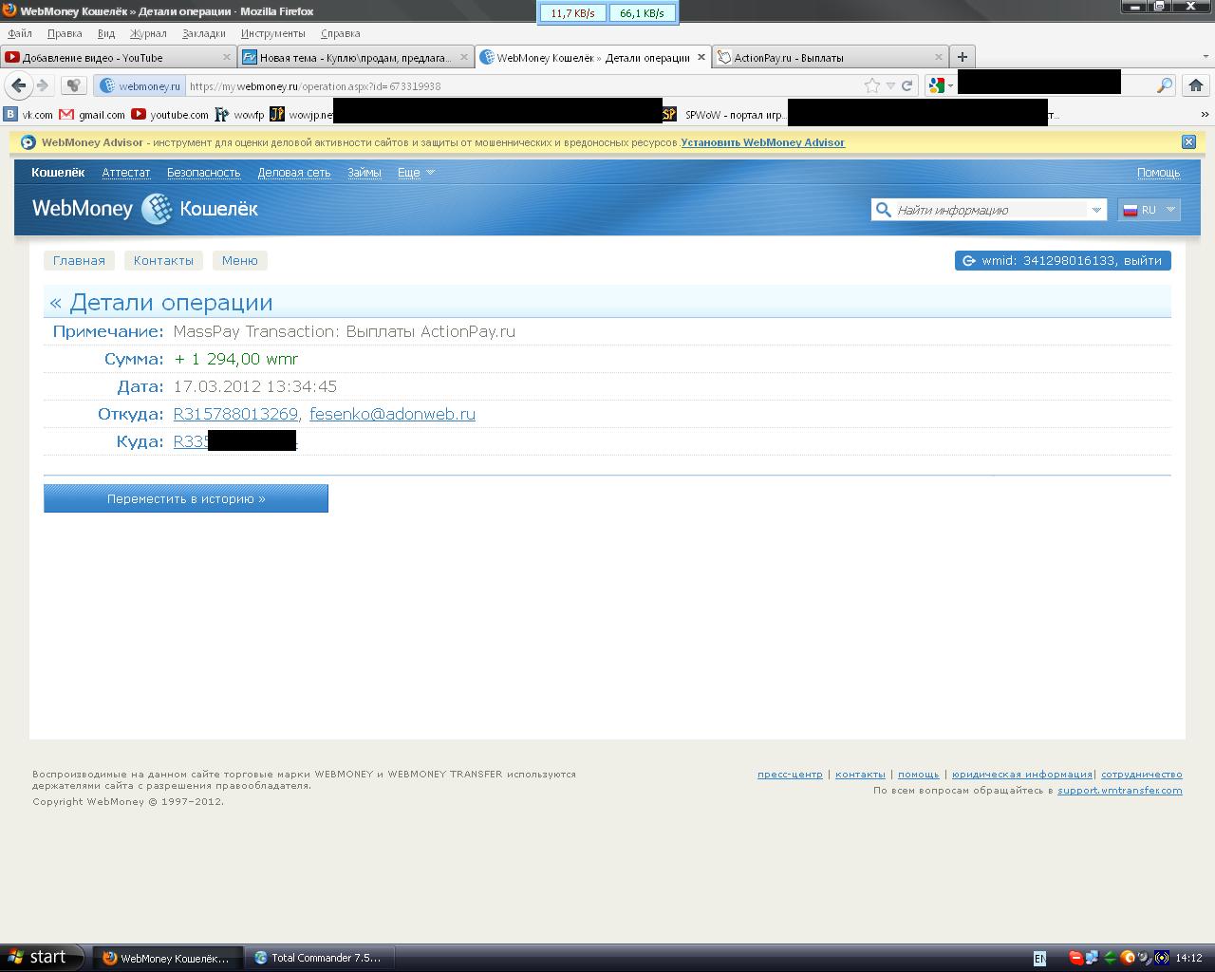Switch to 'Новая тема - Куплю\продам' tab
The image size is (1215, 972).
356,57
